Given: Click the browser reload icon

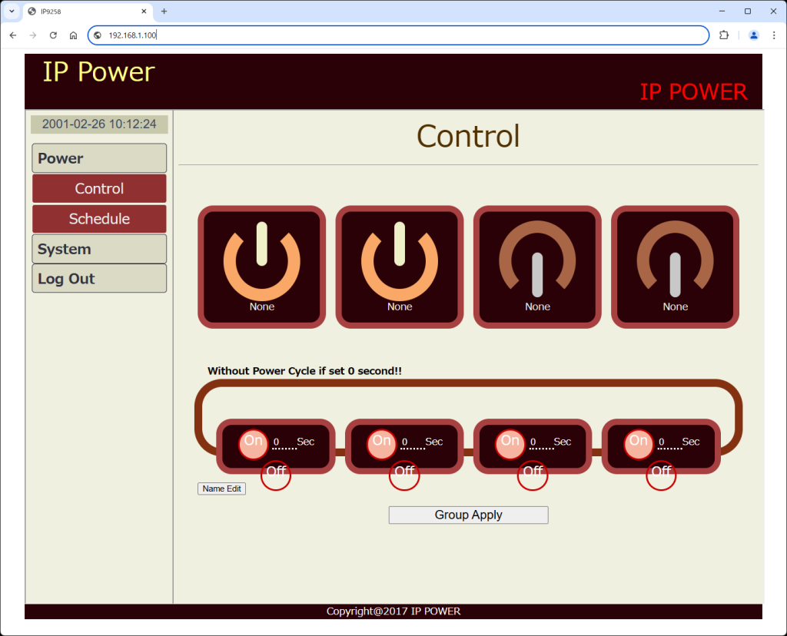Looking at the screenshot, I should [x=53, y=35].
